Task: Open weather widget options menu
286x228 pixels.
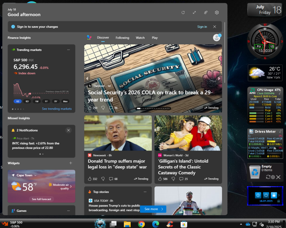Action: point(68,175)
